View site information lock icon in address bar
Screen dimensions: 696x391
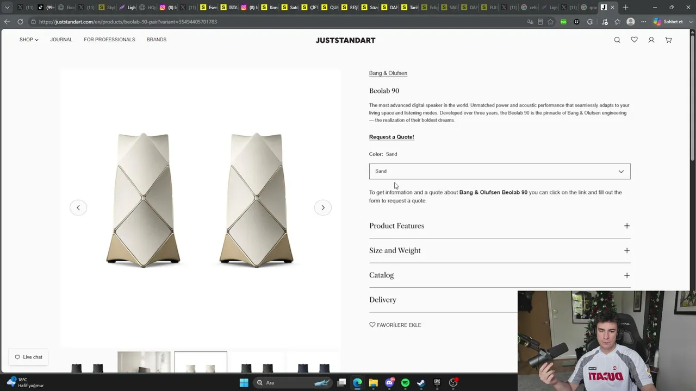(x=33, y=22)
